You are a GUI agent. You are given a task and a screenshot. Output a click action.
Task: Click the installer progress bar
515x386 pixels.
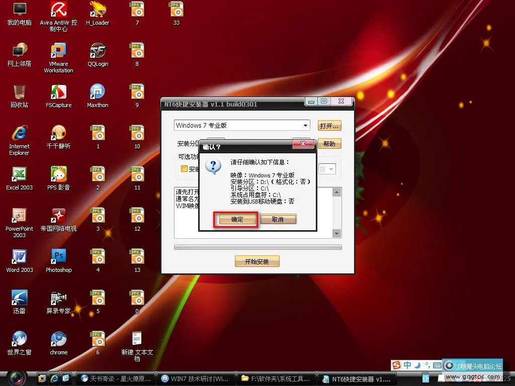257,247
